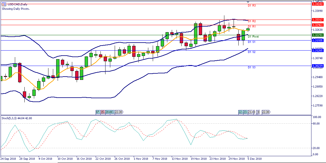Select the D1 R2 resistance label
This screenshot has width=326, height=163.
(252, 21)
